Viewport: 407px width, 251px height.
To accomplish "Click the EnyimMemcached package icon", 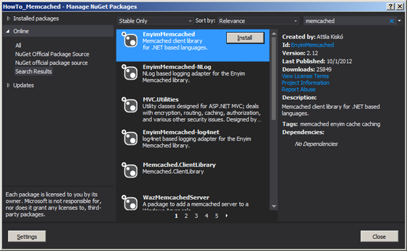I will tap(130, 40).
